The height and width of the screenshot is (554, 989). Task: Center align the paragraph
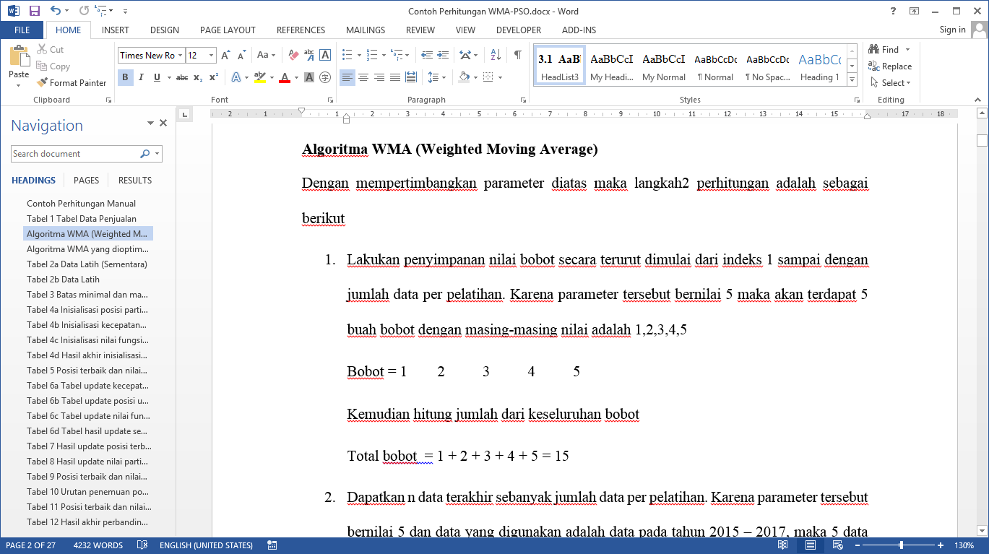tap(363, 77)
